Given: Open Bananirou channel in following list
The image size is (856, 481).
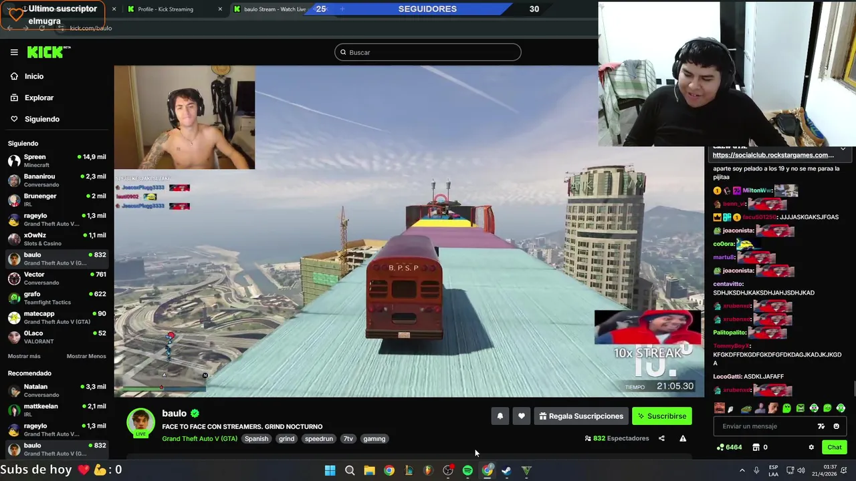Looking at the screenshot, I should [57, 180].
